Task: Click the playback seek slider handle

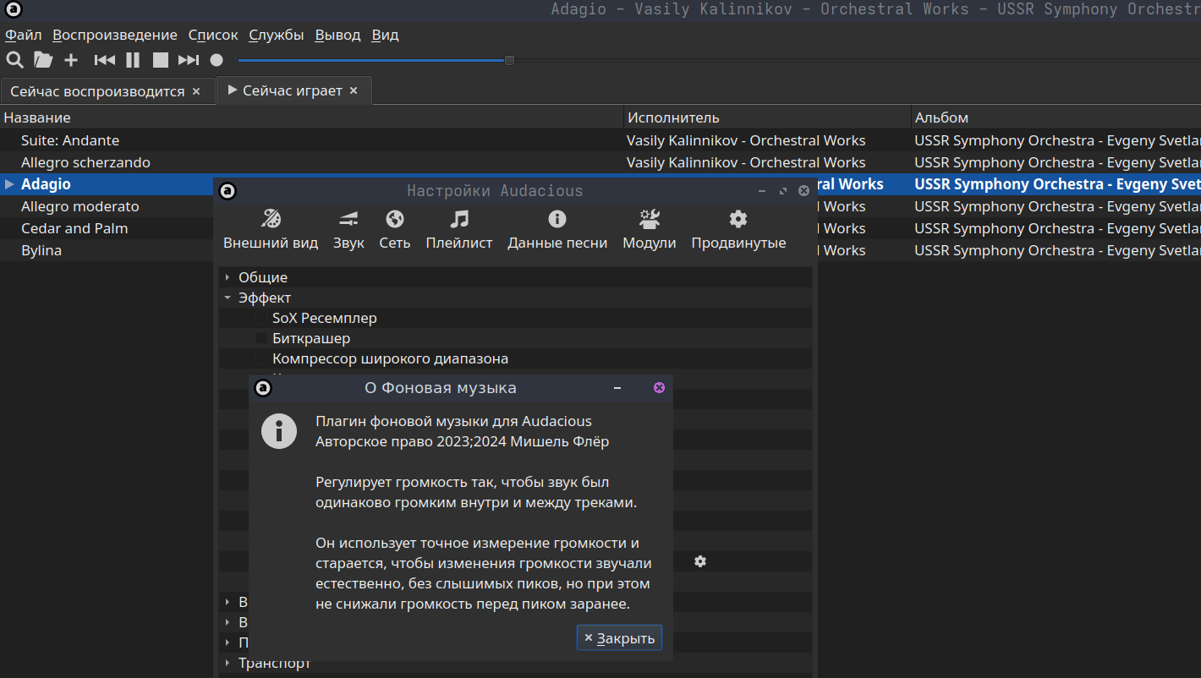Action: 509,60
